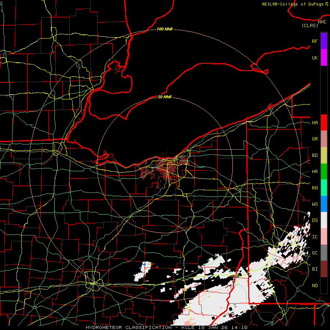Screen dimensions: 330x330
Task: Click the WS blue legend swatch
Action: (324, 204)
